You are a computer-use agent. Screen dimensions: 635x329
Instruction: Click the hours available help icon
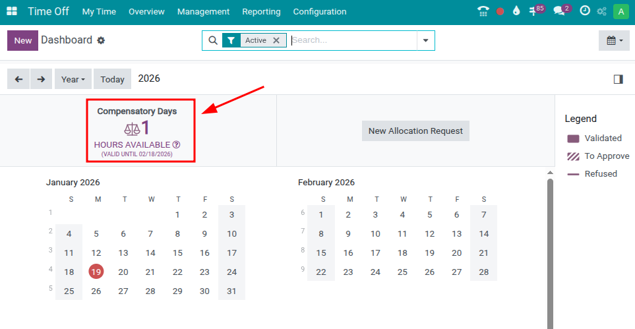[x=176, y=144]
